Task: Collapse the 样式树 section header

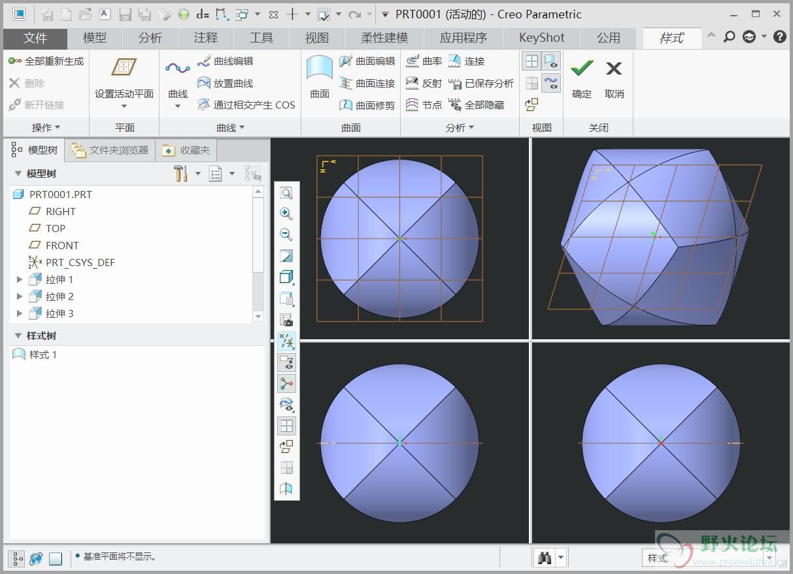Action: 18,336
